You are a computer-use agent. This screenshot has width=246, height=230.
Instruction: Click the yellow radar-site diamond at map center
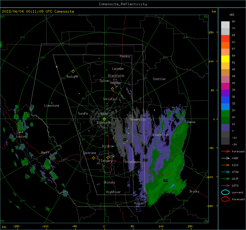104,119
